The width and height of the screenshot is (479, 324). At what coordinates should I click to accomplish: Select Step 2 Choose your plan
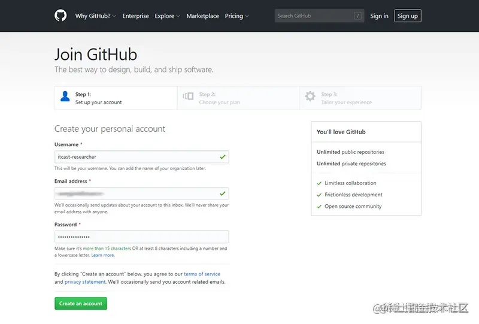tap(238, 98)
